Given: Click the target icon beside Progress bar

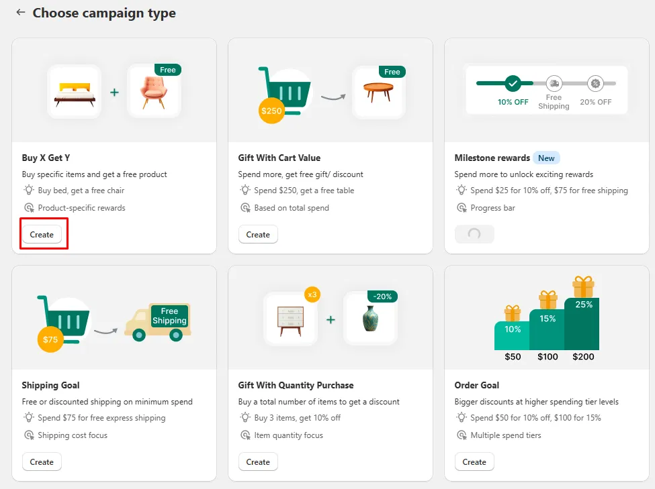Looking at the screenshot, I should (462, 208).
